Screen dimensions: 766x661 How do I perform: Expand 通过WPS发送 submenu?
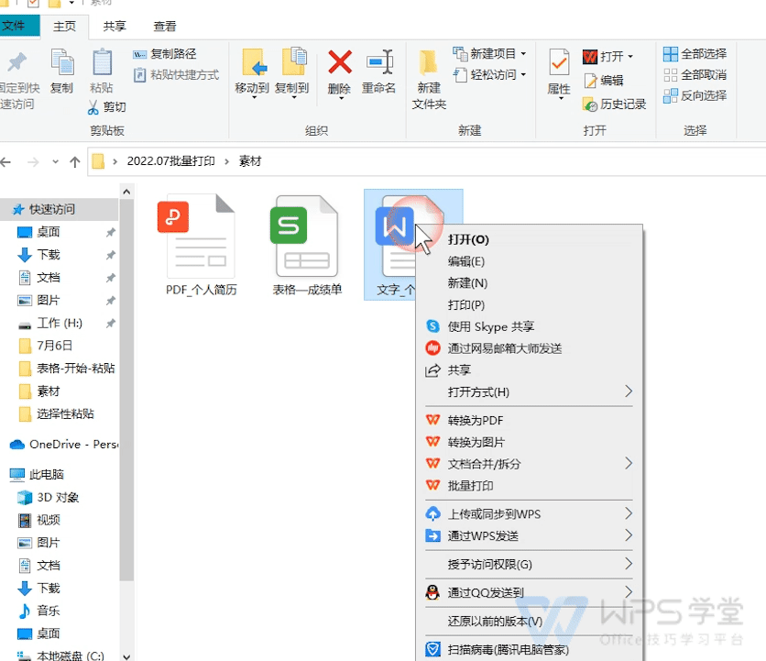(529, 536)
